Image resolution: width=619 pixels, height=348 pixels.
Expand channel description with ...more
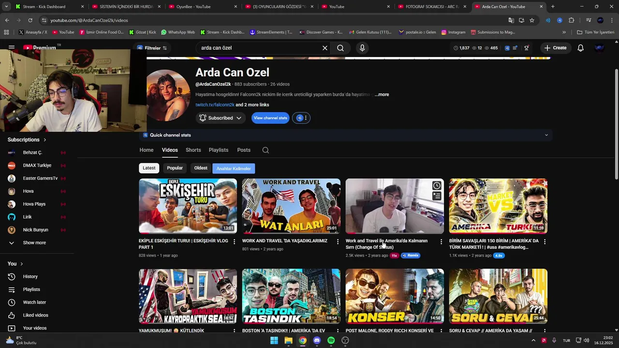[382, 95]
